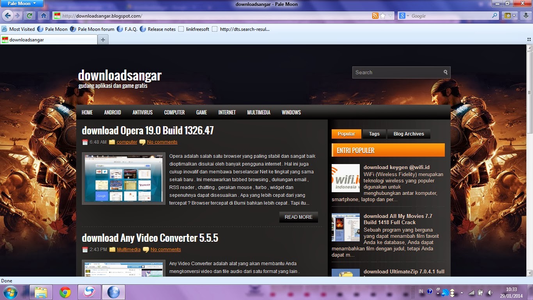Click the blue Wi-Fi globe tray icon
The height and width of the screenshot is (300, 533).
click(x=445, y=292)
